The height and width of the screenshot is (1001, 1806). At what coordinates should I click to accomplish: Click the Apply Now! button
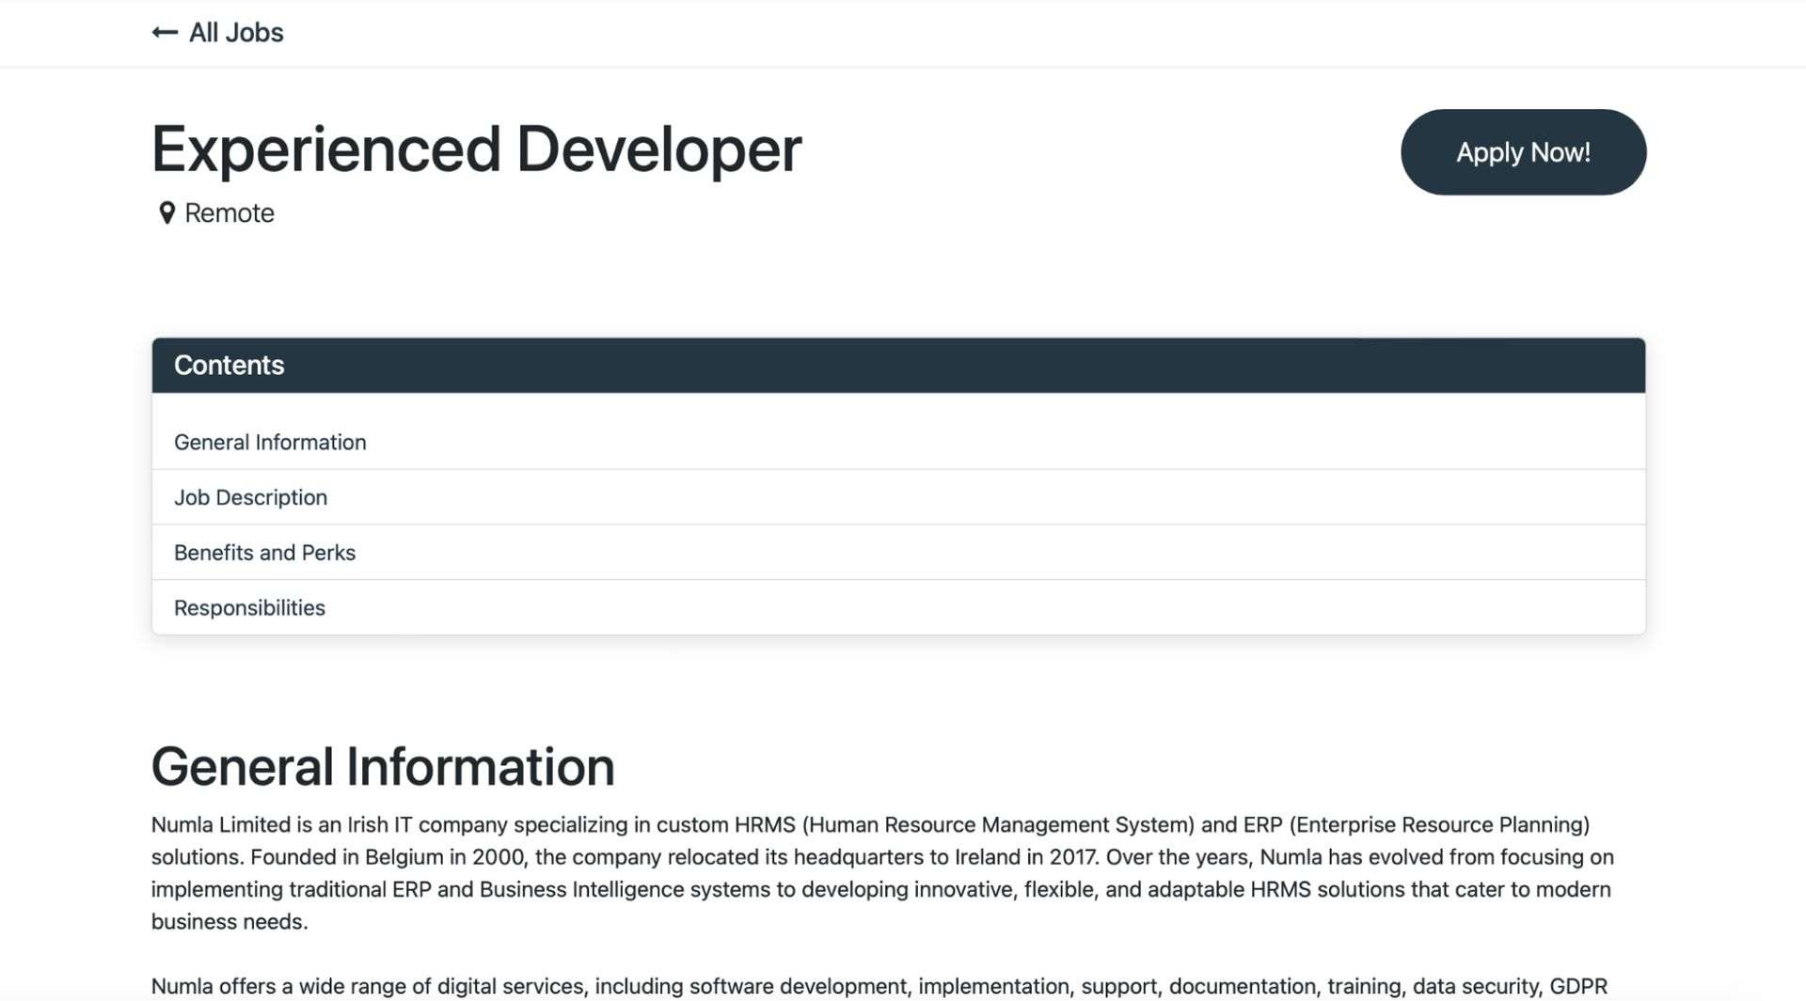(x=1523, y=152)
